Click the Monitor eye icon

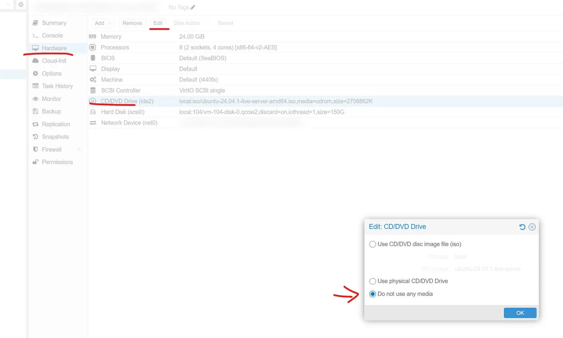pos(35,99)
